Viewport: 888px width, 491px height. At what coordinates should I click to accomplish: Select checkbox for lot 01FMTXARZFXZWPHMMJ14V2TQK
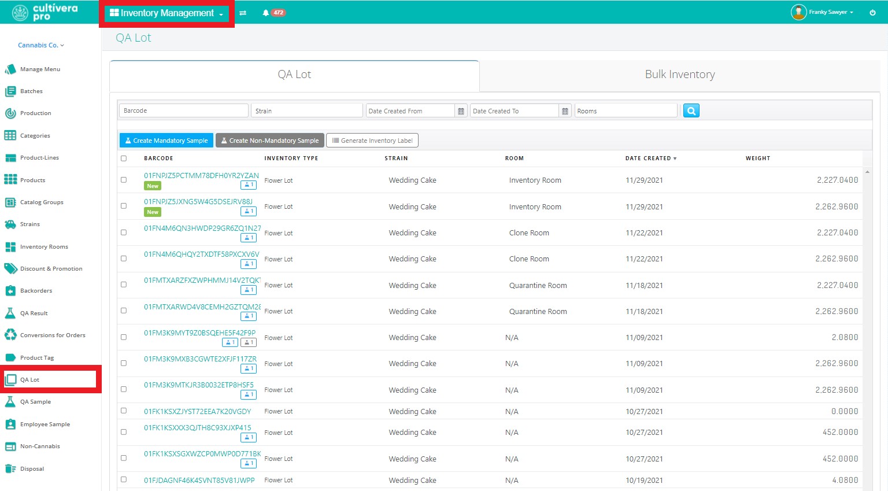point(124,285)
